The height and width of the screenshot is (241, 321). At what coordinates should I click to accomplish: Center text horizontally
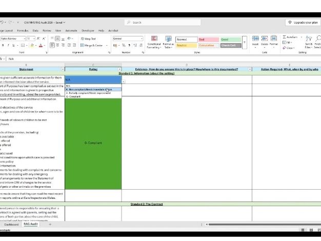(x=57, y=45)
